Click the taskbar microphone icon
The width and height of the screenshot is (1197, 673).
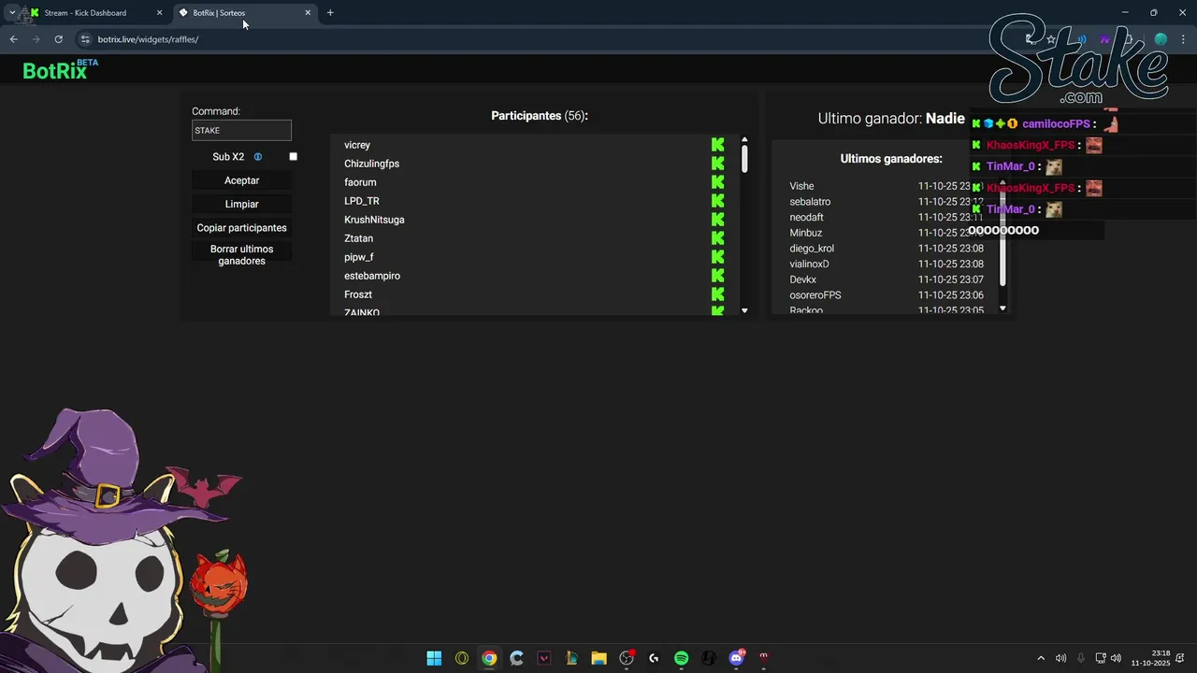click(x=1081, y=658)
